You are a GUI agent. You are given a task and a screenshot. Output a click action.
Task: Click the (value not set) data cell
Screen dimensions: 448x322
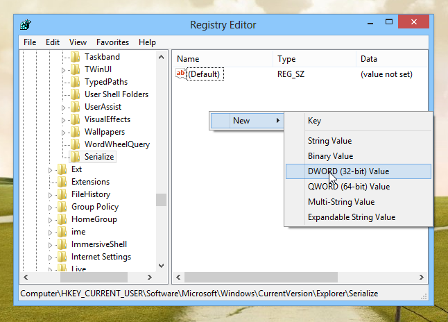386,74
